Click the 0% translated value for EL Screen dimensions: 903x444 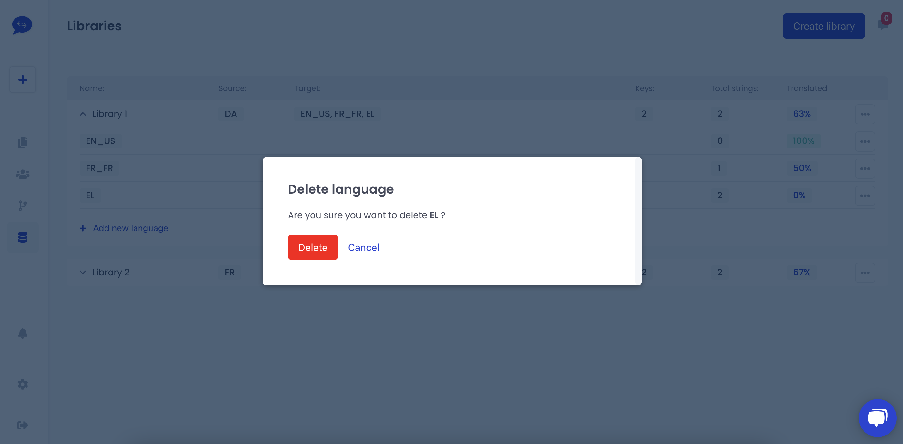[x=799, y=195]
